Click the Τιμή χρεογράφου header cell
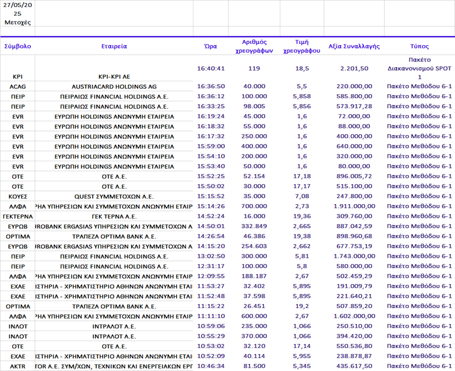 301,46
